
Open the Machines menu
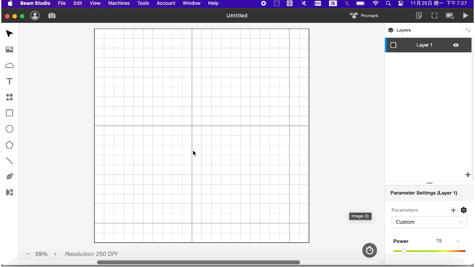click(119, 4)
